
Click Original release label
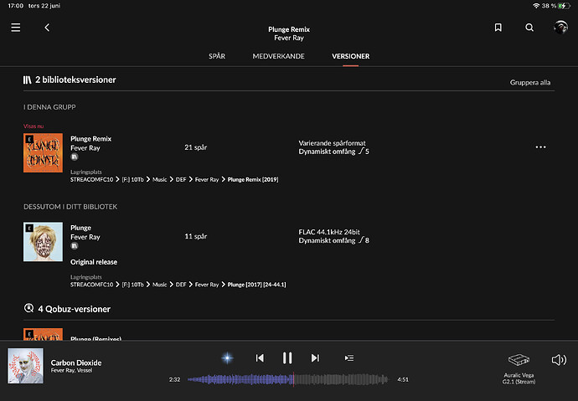point(94,262)
